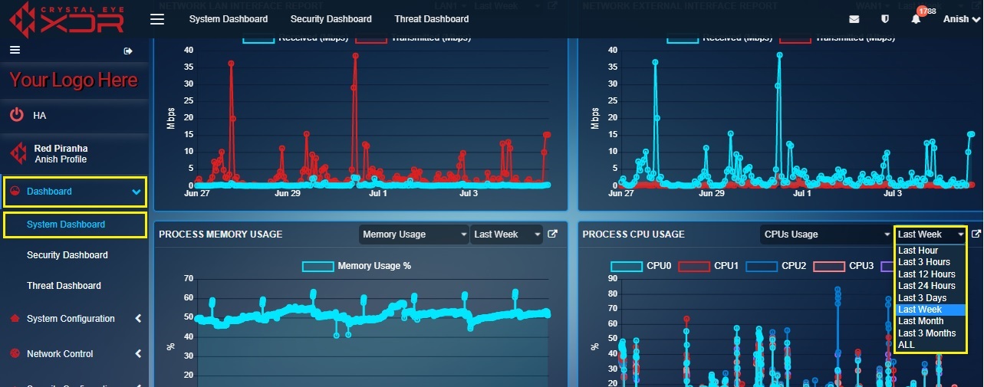This screenshot has width=984, height=387.
Task: Open Security Dashboard top nav tab
Action: click(331, 19)
